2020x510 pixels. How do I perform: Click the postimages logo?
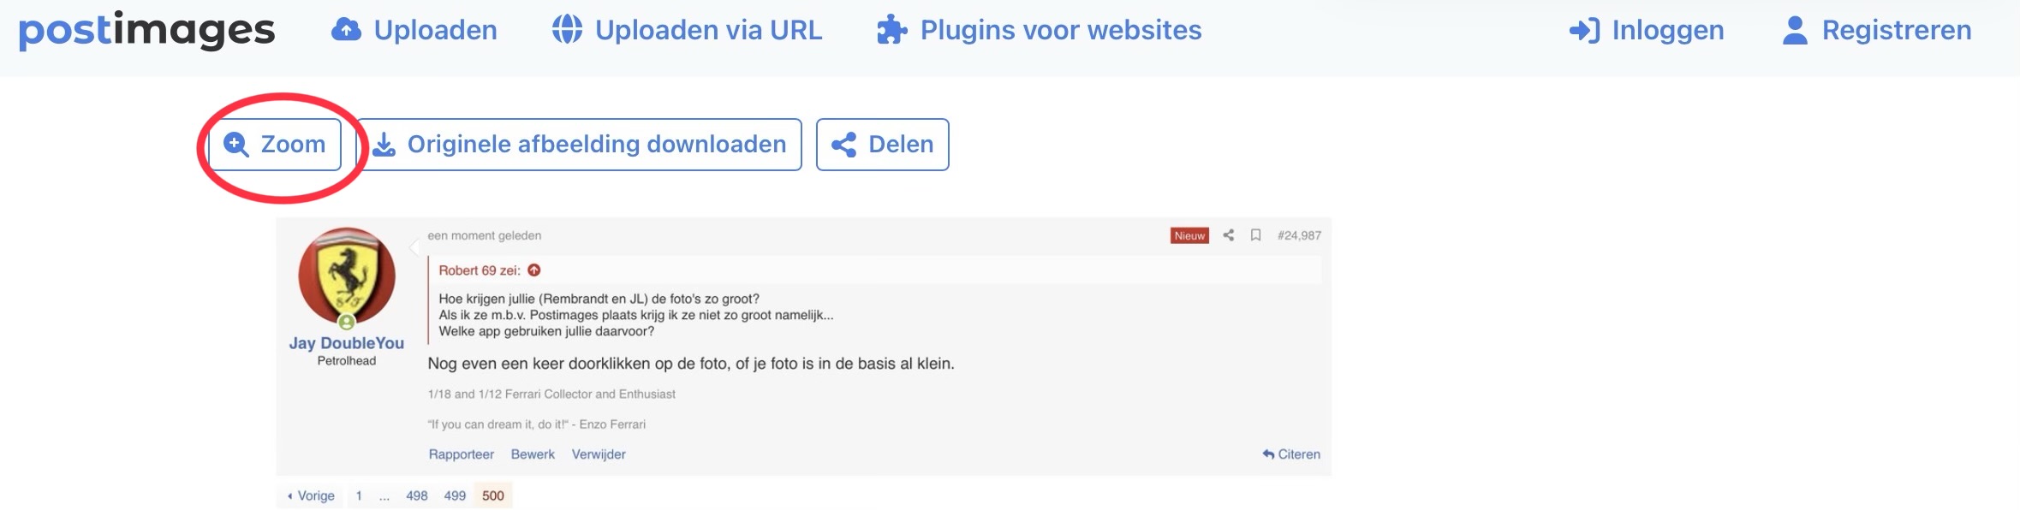[x=146, y=30]
